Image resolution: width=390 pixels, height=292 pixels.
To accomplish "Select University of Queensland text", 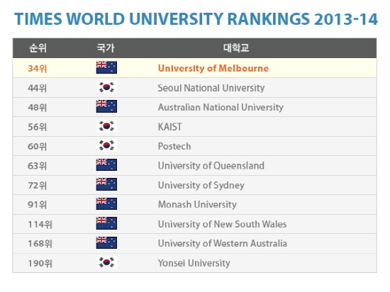I will 211,166.
